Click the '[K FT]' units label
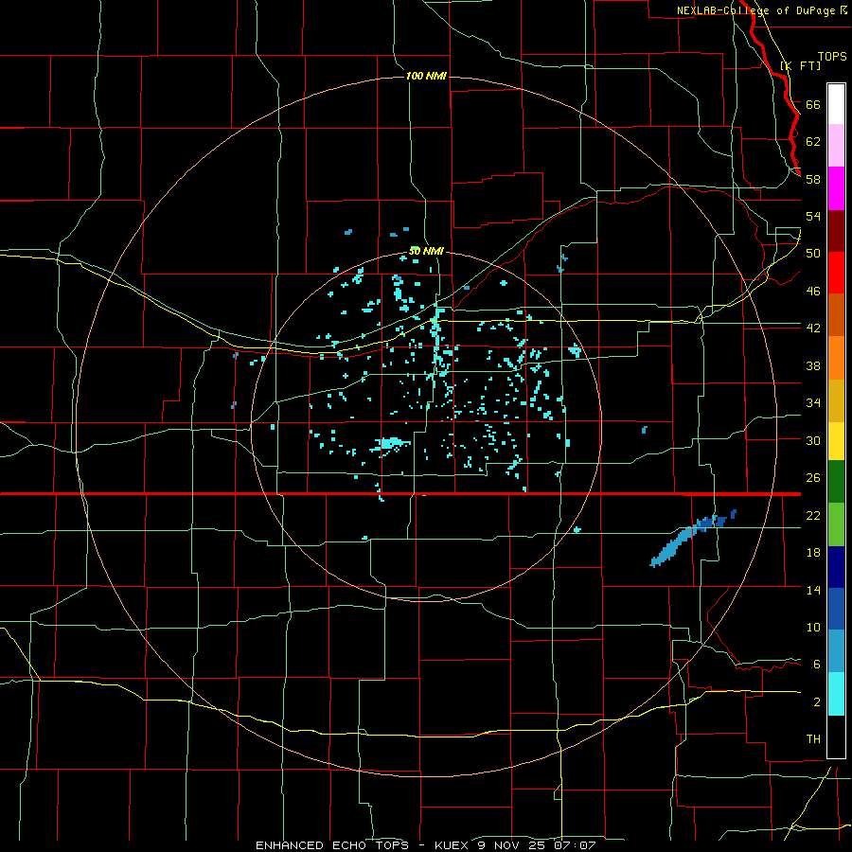This screenshot has width=852, height=852. pos(800,65)
